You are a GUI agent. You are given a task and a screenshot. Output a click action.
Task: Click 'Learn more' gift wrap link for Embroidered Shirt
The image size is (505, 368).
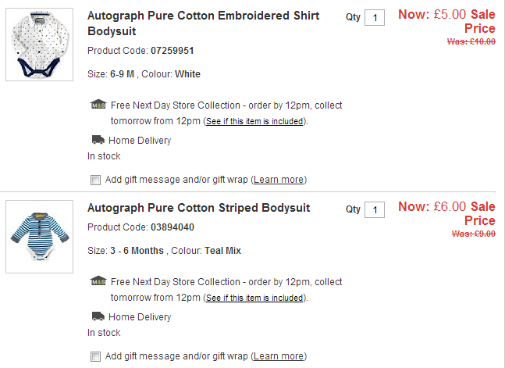[279, 180]
